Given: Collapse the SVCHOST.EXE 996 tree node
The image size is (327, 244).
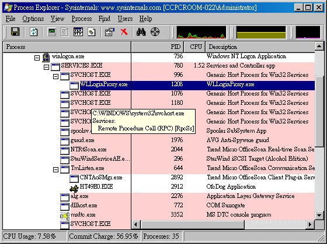Looking at the screenshot, I should pyautogui.click(x=55, y=76).
